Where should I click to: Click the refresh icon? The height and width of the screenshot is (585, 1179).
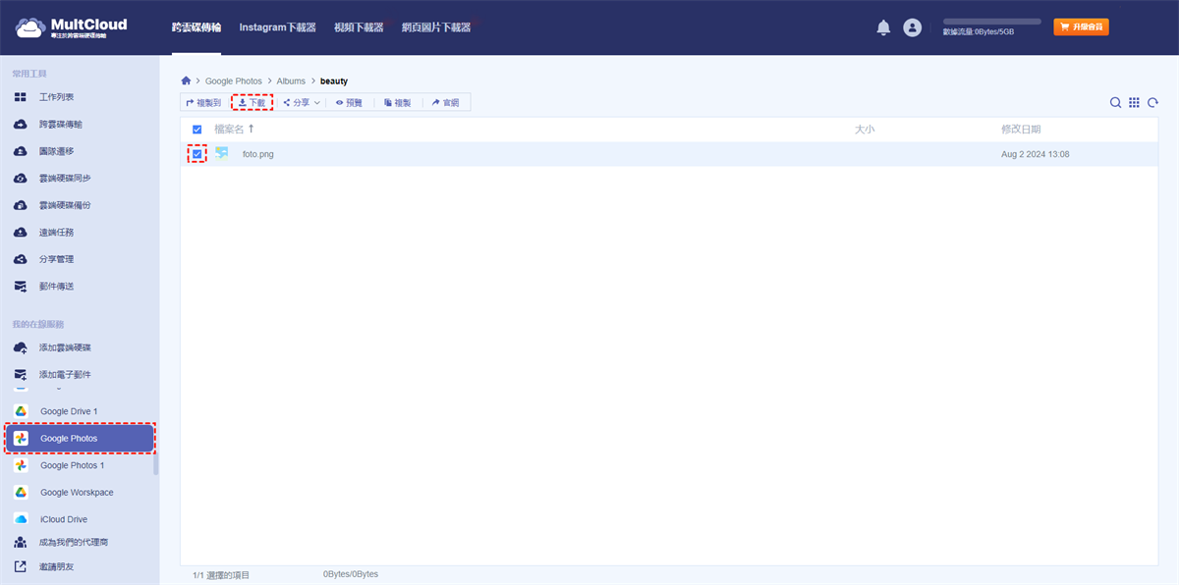[x=1153, y=102]
